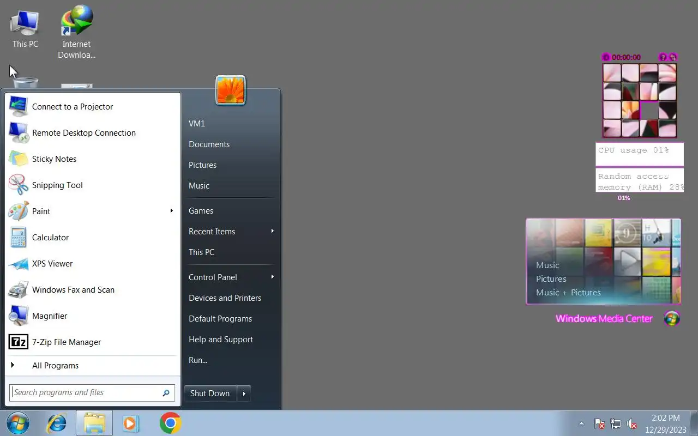Open Connect to a Projector
Image resolution: width=698 pixels, height=436 pixels.
click(93, 107)
